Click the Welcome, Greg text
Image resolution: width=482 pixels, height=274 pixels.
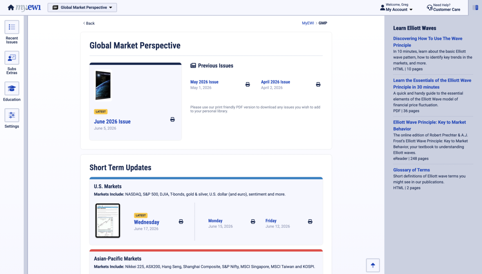[397, 5]
